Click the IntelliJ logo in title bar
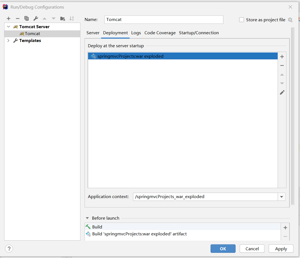Viewport: 300px width, 258px height. coord(5,7)
